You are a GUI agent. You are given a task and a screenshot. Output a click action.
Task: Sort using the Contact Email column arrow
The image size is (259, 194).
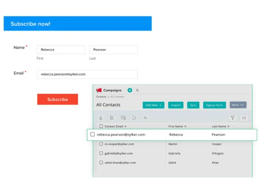[x=125, y=127]
